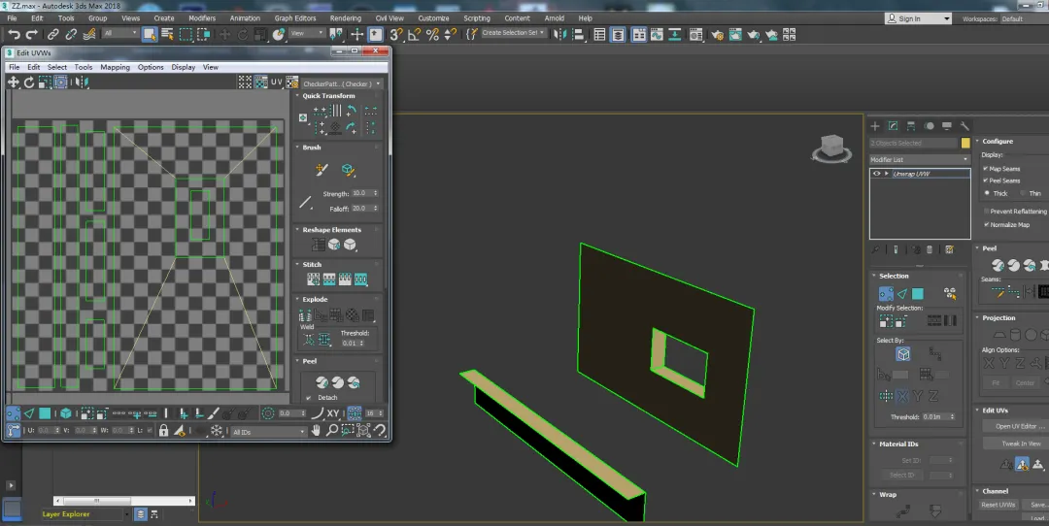This screenshot has width=1049, height=526.
Task: Disable the Normalize Map checkbox
Action: (986, 224)
